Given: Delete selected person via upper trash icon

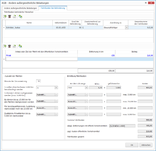Looking at the screenshot, I should (x=10, y=17).
